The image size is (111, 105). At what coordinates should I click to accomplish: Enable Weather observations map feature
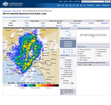[x=78, y=49]
